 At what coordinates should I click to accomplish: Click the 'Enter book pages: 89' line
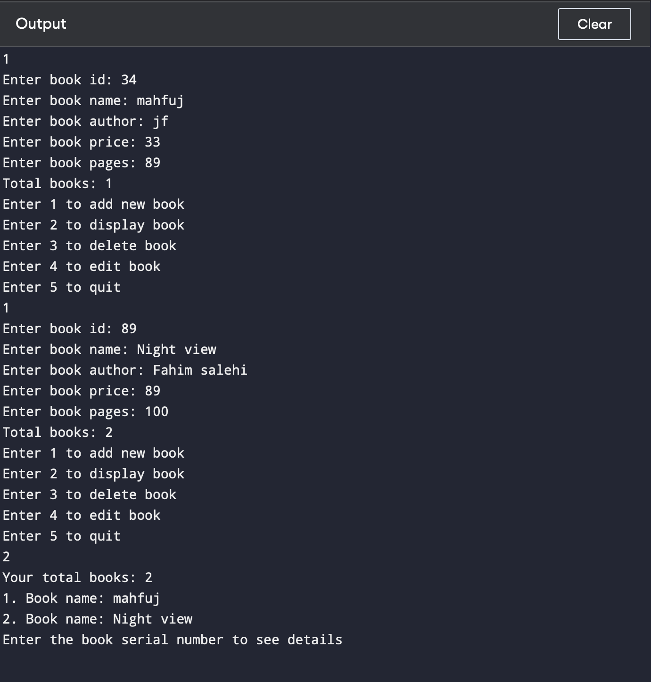click(x=82, y=163)
